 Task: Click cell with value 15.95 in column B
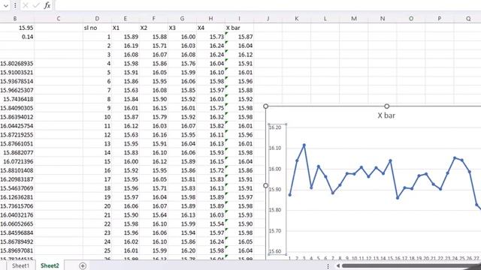(17, 28)
